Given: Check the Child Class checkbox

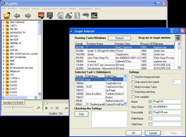Looking at the screenshot, I should 150,124.
